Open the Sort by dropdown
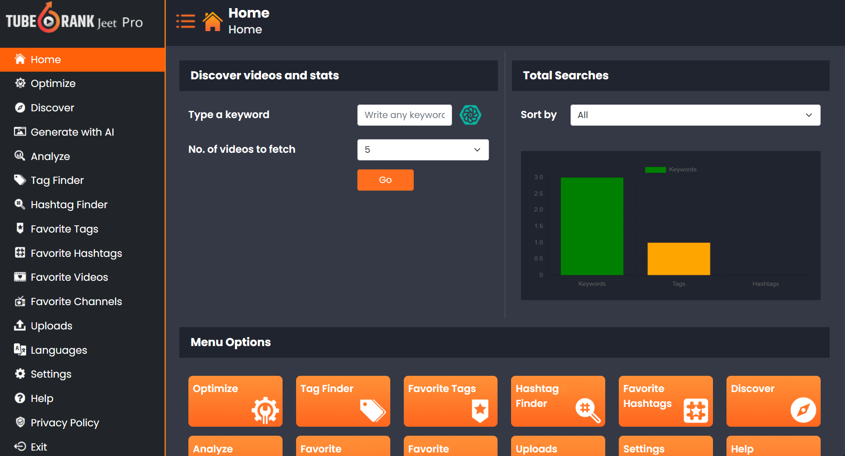The height and width of the screenshot is (456, 845). (x=695, y=115)
